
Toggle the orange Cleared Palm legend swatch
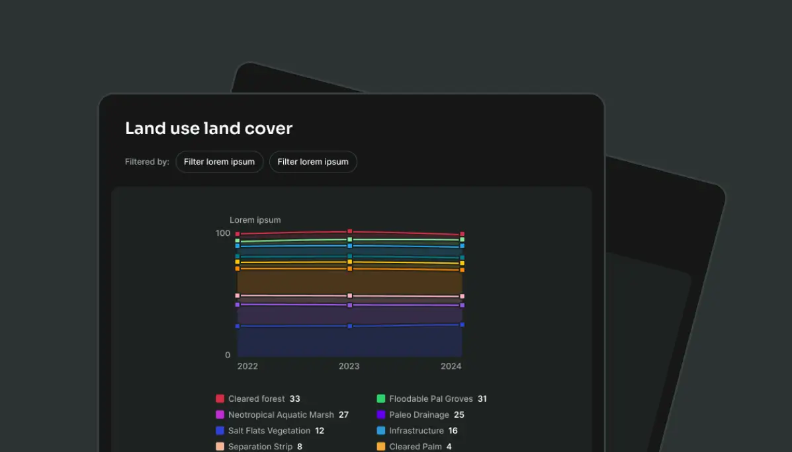point(381,447)
